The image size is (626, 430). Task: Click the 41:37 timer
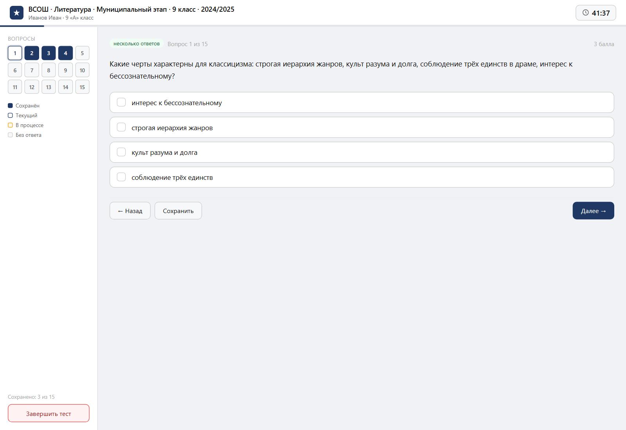pyautogui.click(x=596, y=13)
